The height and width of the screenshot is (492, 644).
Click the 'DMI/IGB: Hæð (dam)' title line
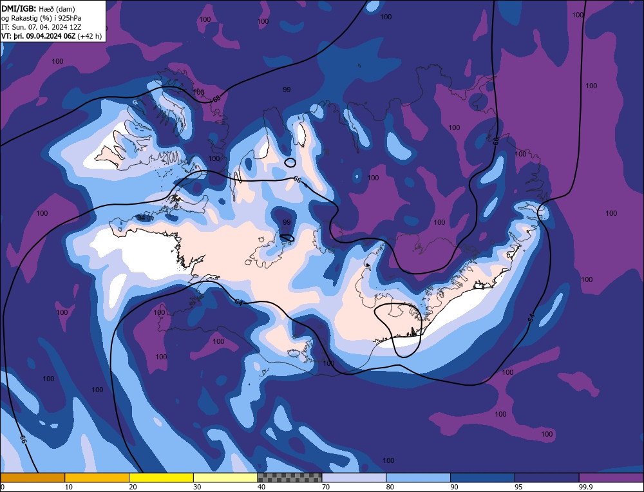click(38, 8)
